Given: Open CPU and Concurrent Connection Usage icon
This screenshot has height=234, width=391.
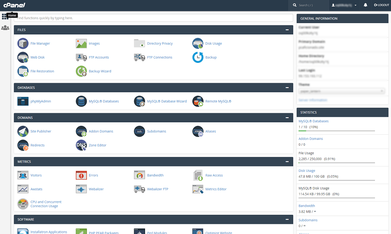Looking at the screenshot, I should click(23, 204).
